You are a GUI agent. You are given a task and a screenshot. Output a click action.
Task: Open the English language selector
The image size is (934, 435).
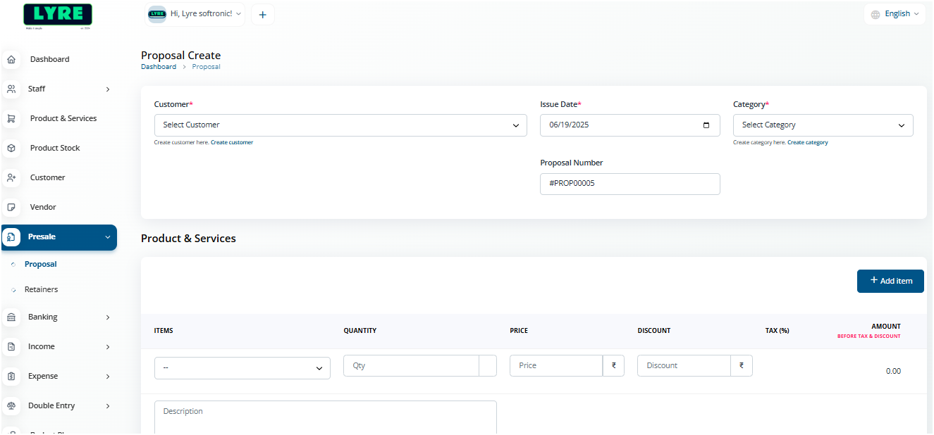pyautogui.click(x=895, y=13)
